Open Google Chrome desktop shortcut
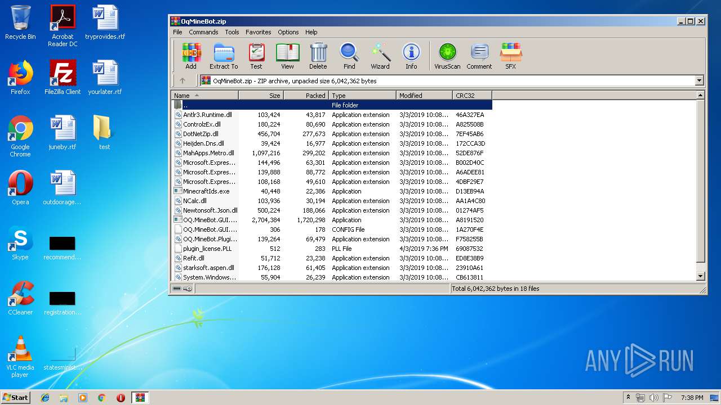The width and height of the screenshot is (721, 405). pyautogui.click(x=20, y=136)
